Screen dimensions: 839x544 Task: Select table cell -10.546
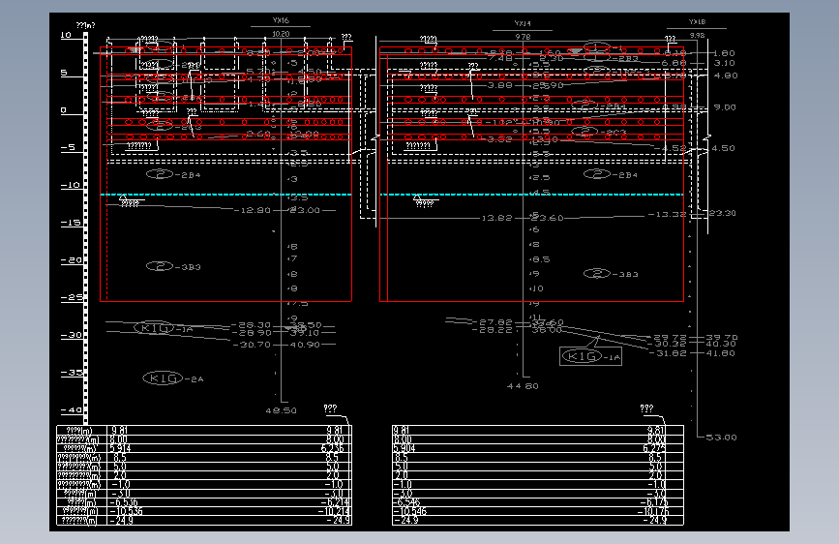[410, 511]
